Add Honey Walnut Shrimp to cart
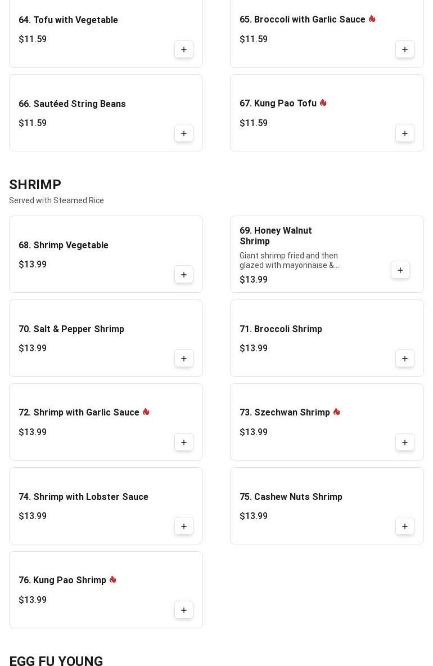The image size is (433, 666). tap(400, 270)
